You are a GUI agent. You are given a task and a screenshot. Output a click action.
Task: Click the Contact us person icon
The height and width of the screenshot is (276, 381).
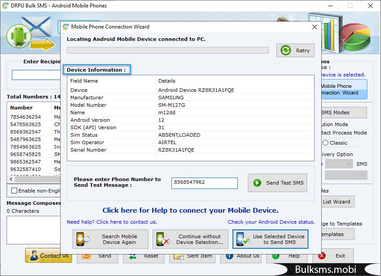coord(34,256)
